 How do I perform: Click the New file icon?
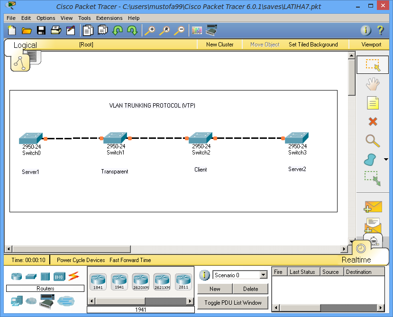pyautogui.click(x=11, y=30)
